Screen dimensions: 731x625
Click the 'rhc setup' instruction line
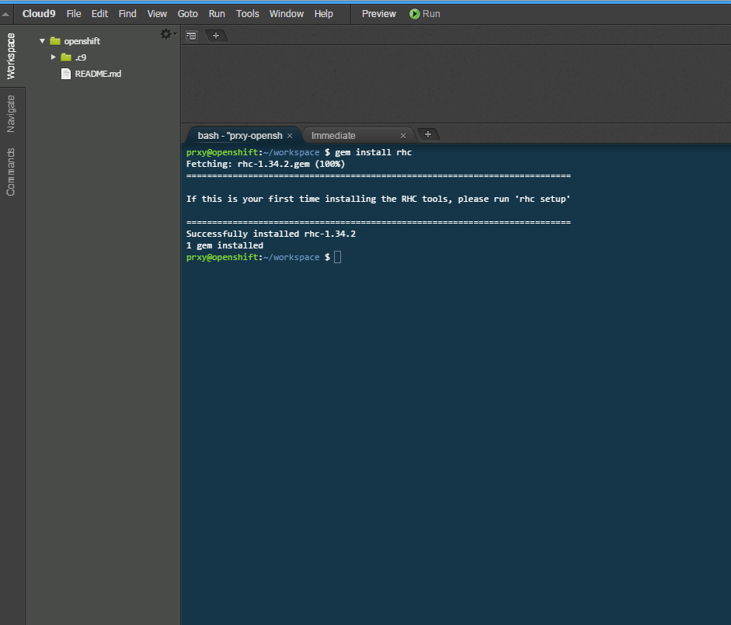378,199
